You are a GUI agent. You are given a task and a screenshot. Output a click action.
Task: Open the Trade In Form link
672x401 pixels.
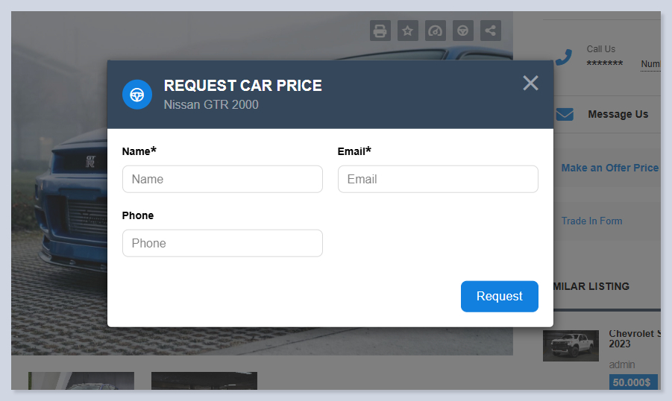coord(591,221)
